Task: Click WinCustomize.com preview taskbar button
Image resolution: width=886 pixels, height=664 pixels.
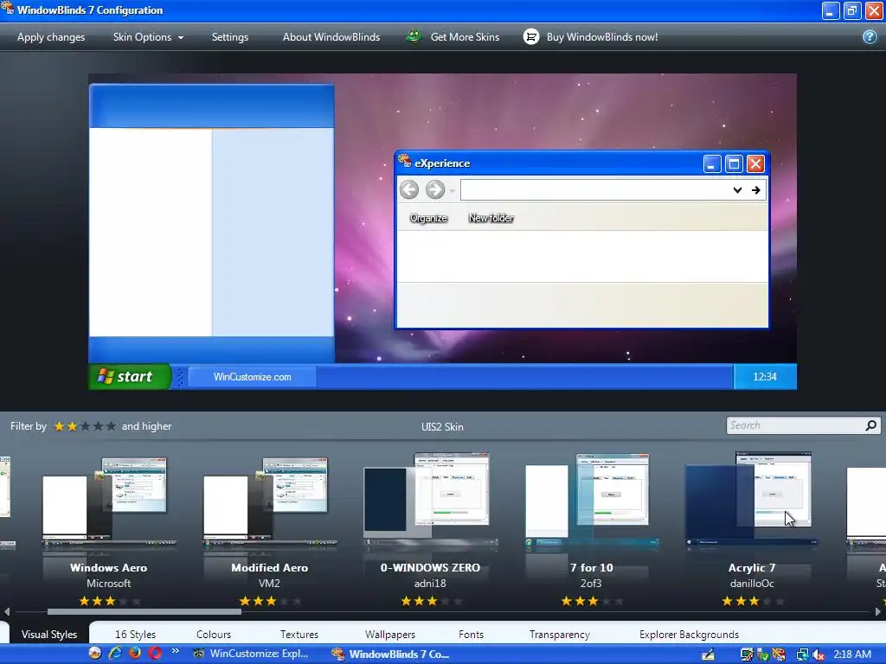Action: (252, 377)
